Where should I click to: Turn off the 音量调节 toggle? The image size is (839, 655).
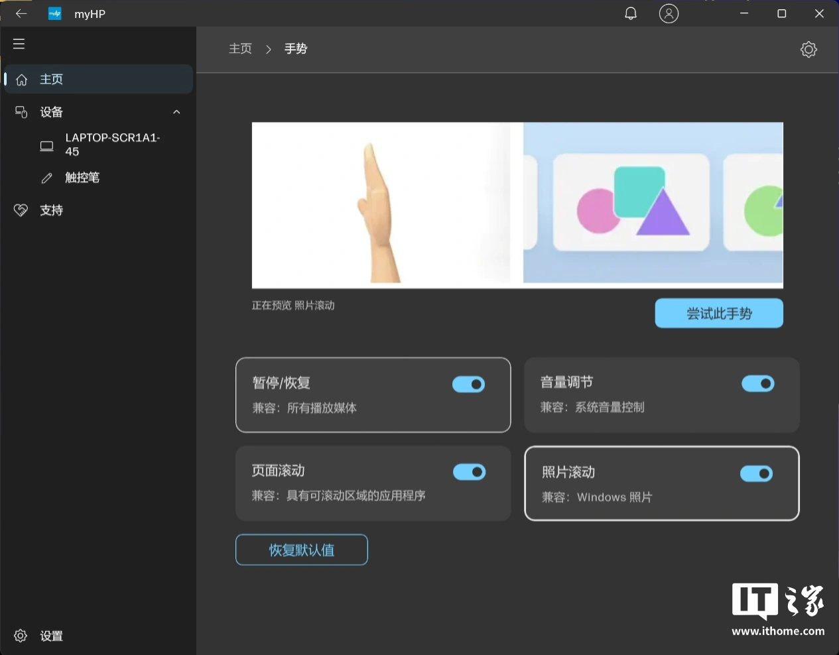757,384
